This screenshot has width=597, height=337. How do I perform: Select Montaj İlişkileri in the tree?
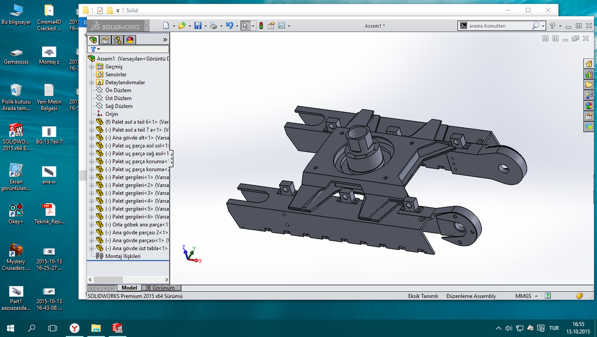tap(122, 256)
